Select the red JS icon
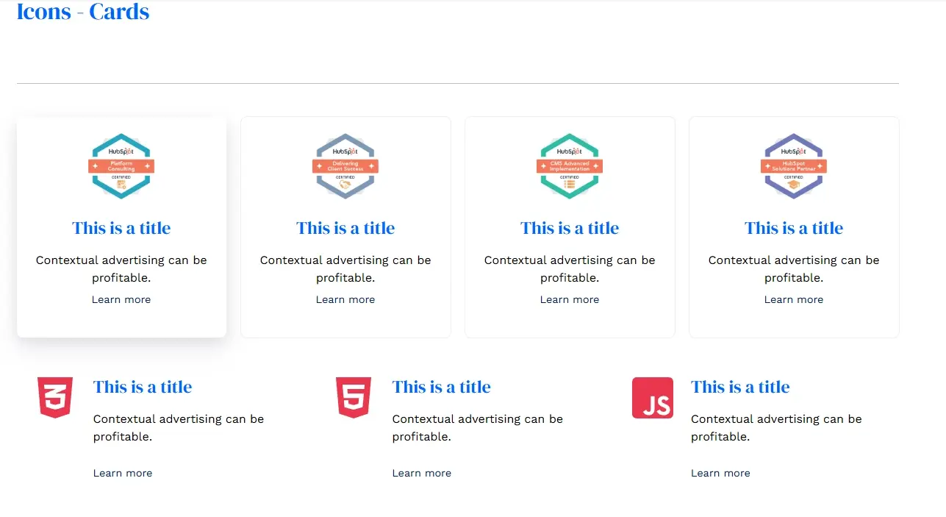946x517 pixels. (x=653, y=398)
